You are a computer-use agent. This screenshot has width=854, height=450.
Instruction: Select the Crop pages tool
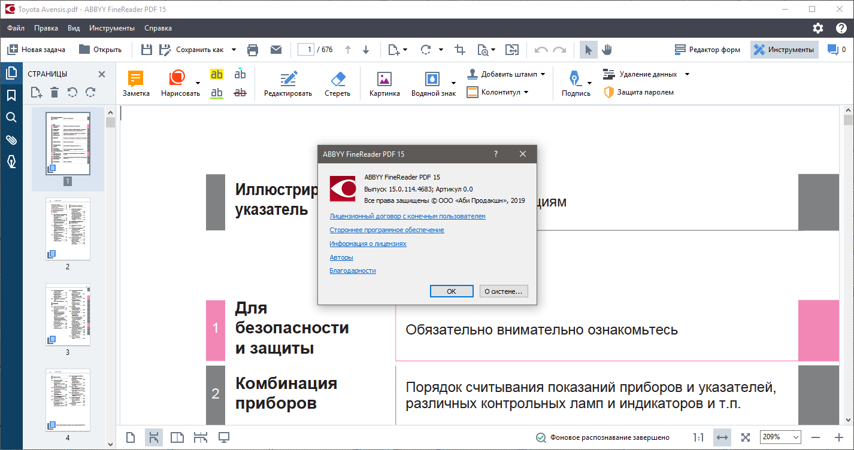460,50
